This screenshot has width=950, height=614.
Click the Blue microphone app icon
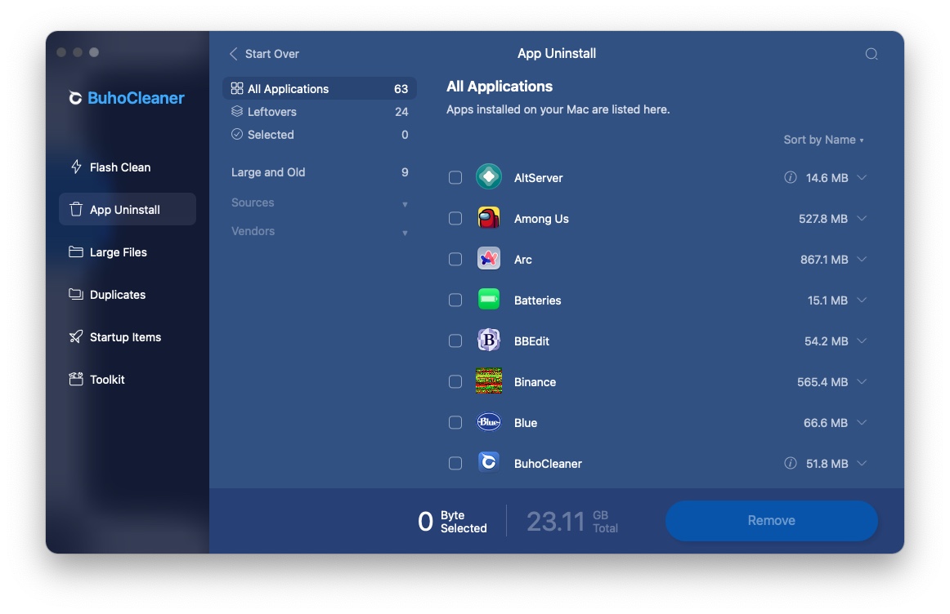(488, 422)
